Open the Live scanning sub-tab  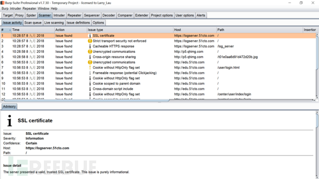(54, 23)
